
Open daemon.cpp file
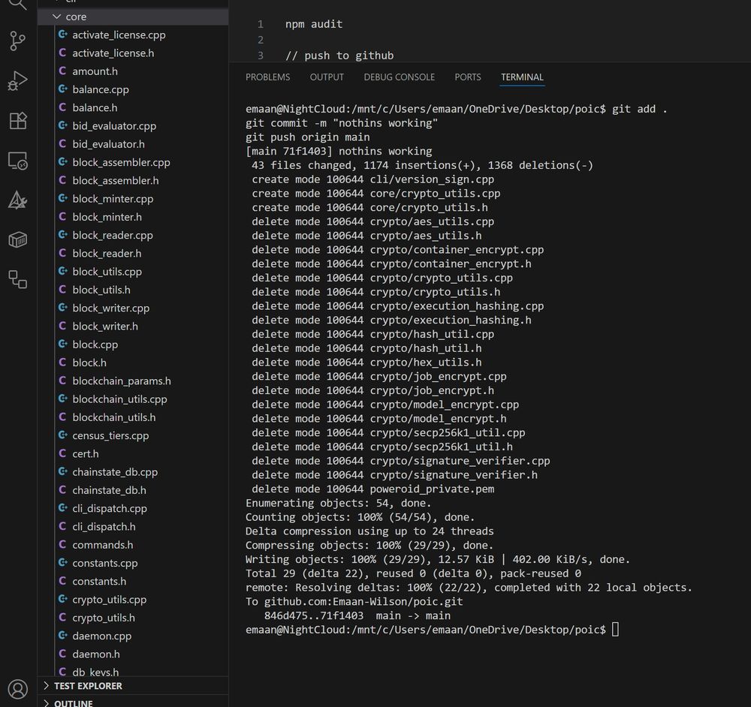[133, 635]
